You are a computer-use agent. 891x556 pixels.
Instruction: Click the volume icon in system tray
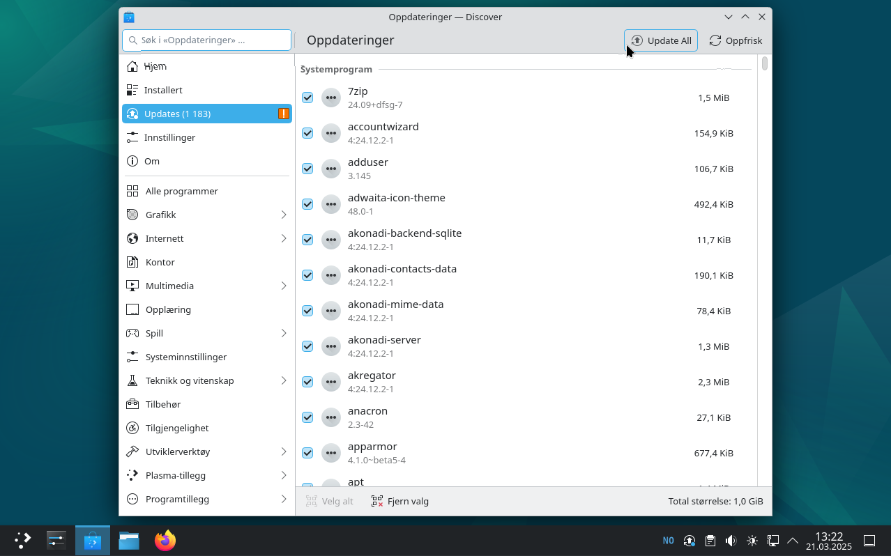pos(731,541)
